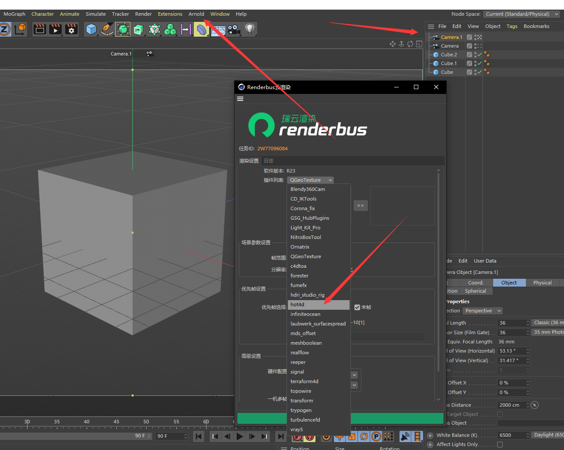Open Edit Render Settings clapperboard gear icon

71,29
